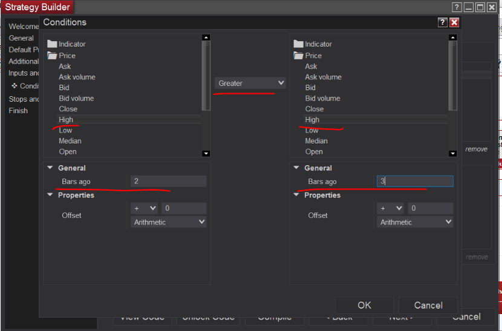Open left Offset sign dropdown
The image size is (502, 331).
tap(145, 208)
